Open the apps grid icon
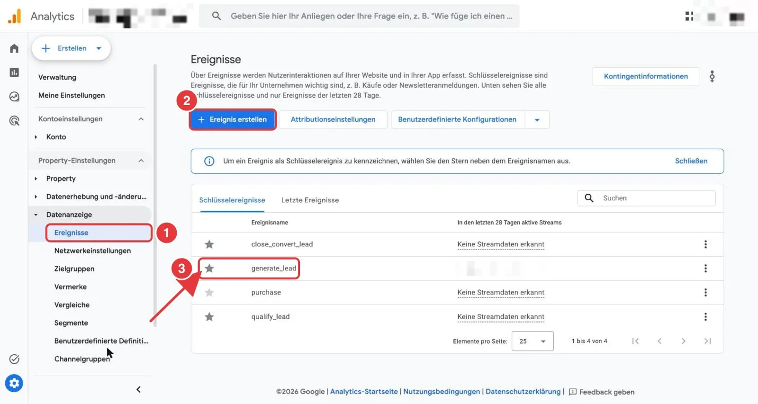The width and height of the screenshot is (758, 404). tap(689, 17)
